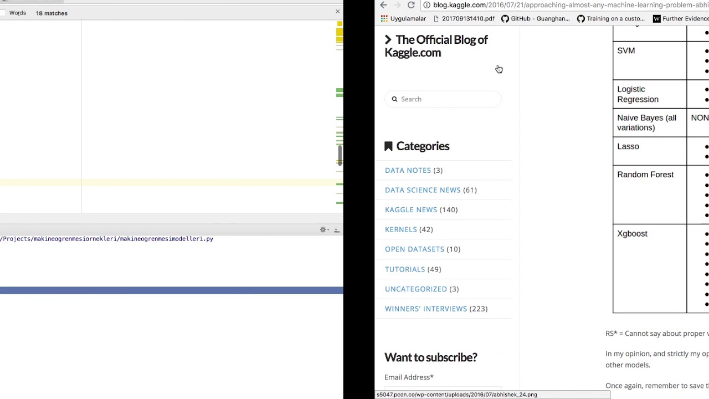Click the Random Forest table cell
Image resolution: width=709 pixels, height=399 pixels.
[x=650, y=195]
